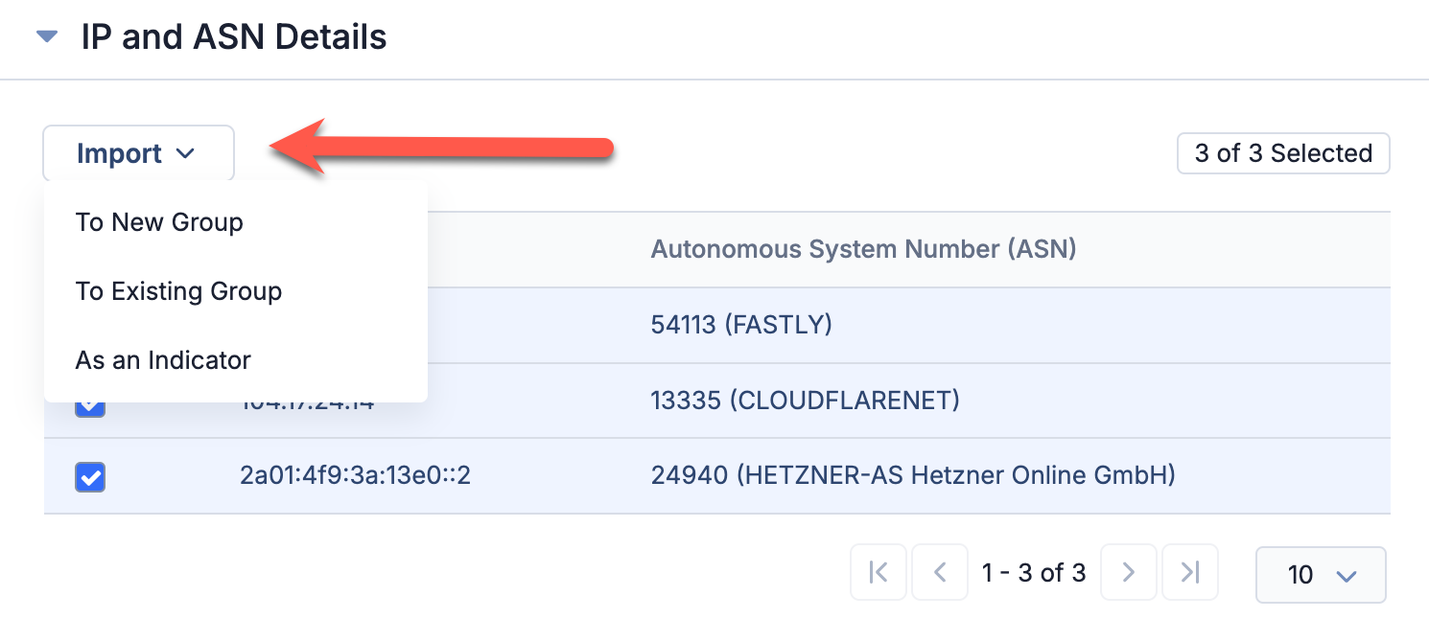Click the chevron on the rows-per-page selector
The height and width of the screenshot is (642, 1429).
point(1346,575)
